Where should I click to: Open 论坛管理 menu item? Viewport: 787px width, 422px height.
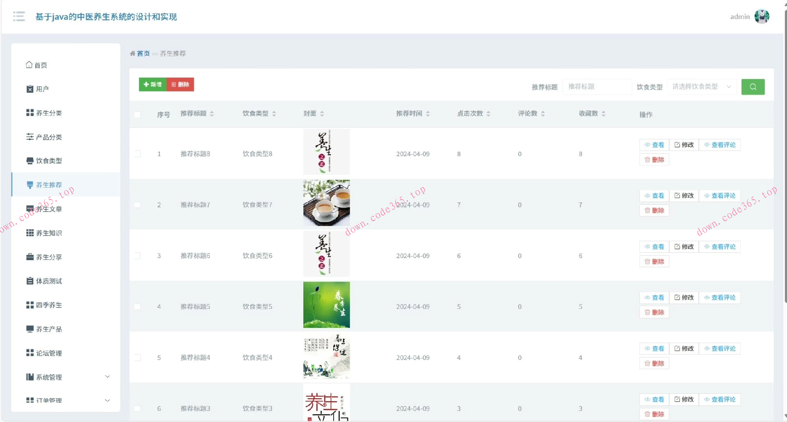pyautogui.click(x=66, y=353)
